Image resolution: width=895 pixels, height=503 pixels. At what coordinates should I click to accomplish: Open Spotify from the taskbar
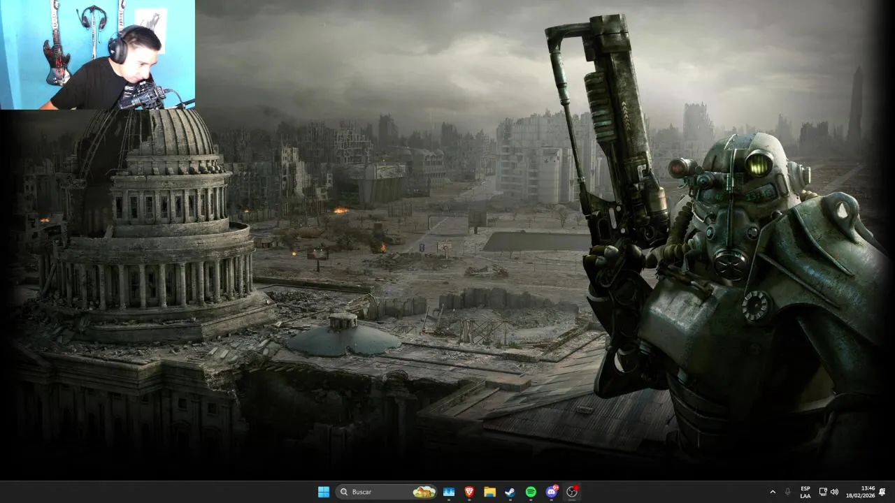[x=531, y=492]
